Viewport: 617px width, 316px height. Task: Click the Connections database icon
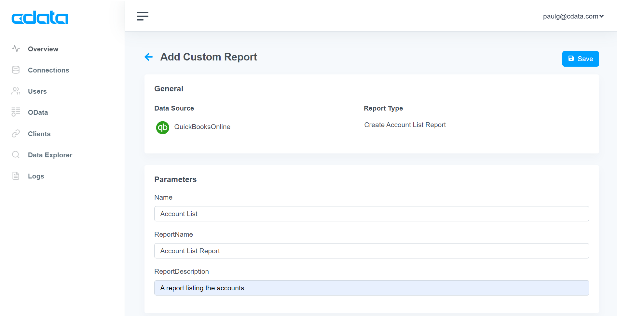(16, 70)
